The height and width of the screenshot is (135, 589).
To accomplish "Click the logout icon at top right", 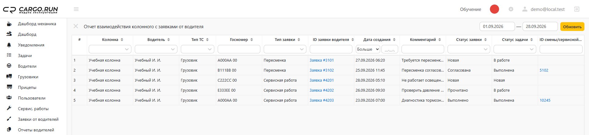I will point(577,9).
